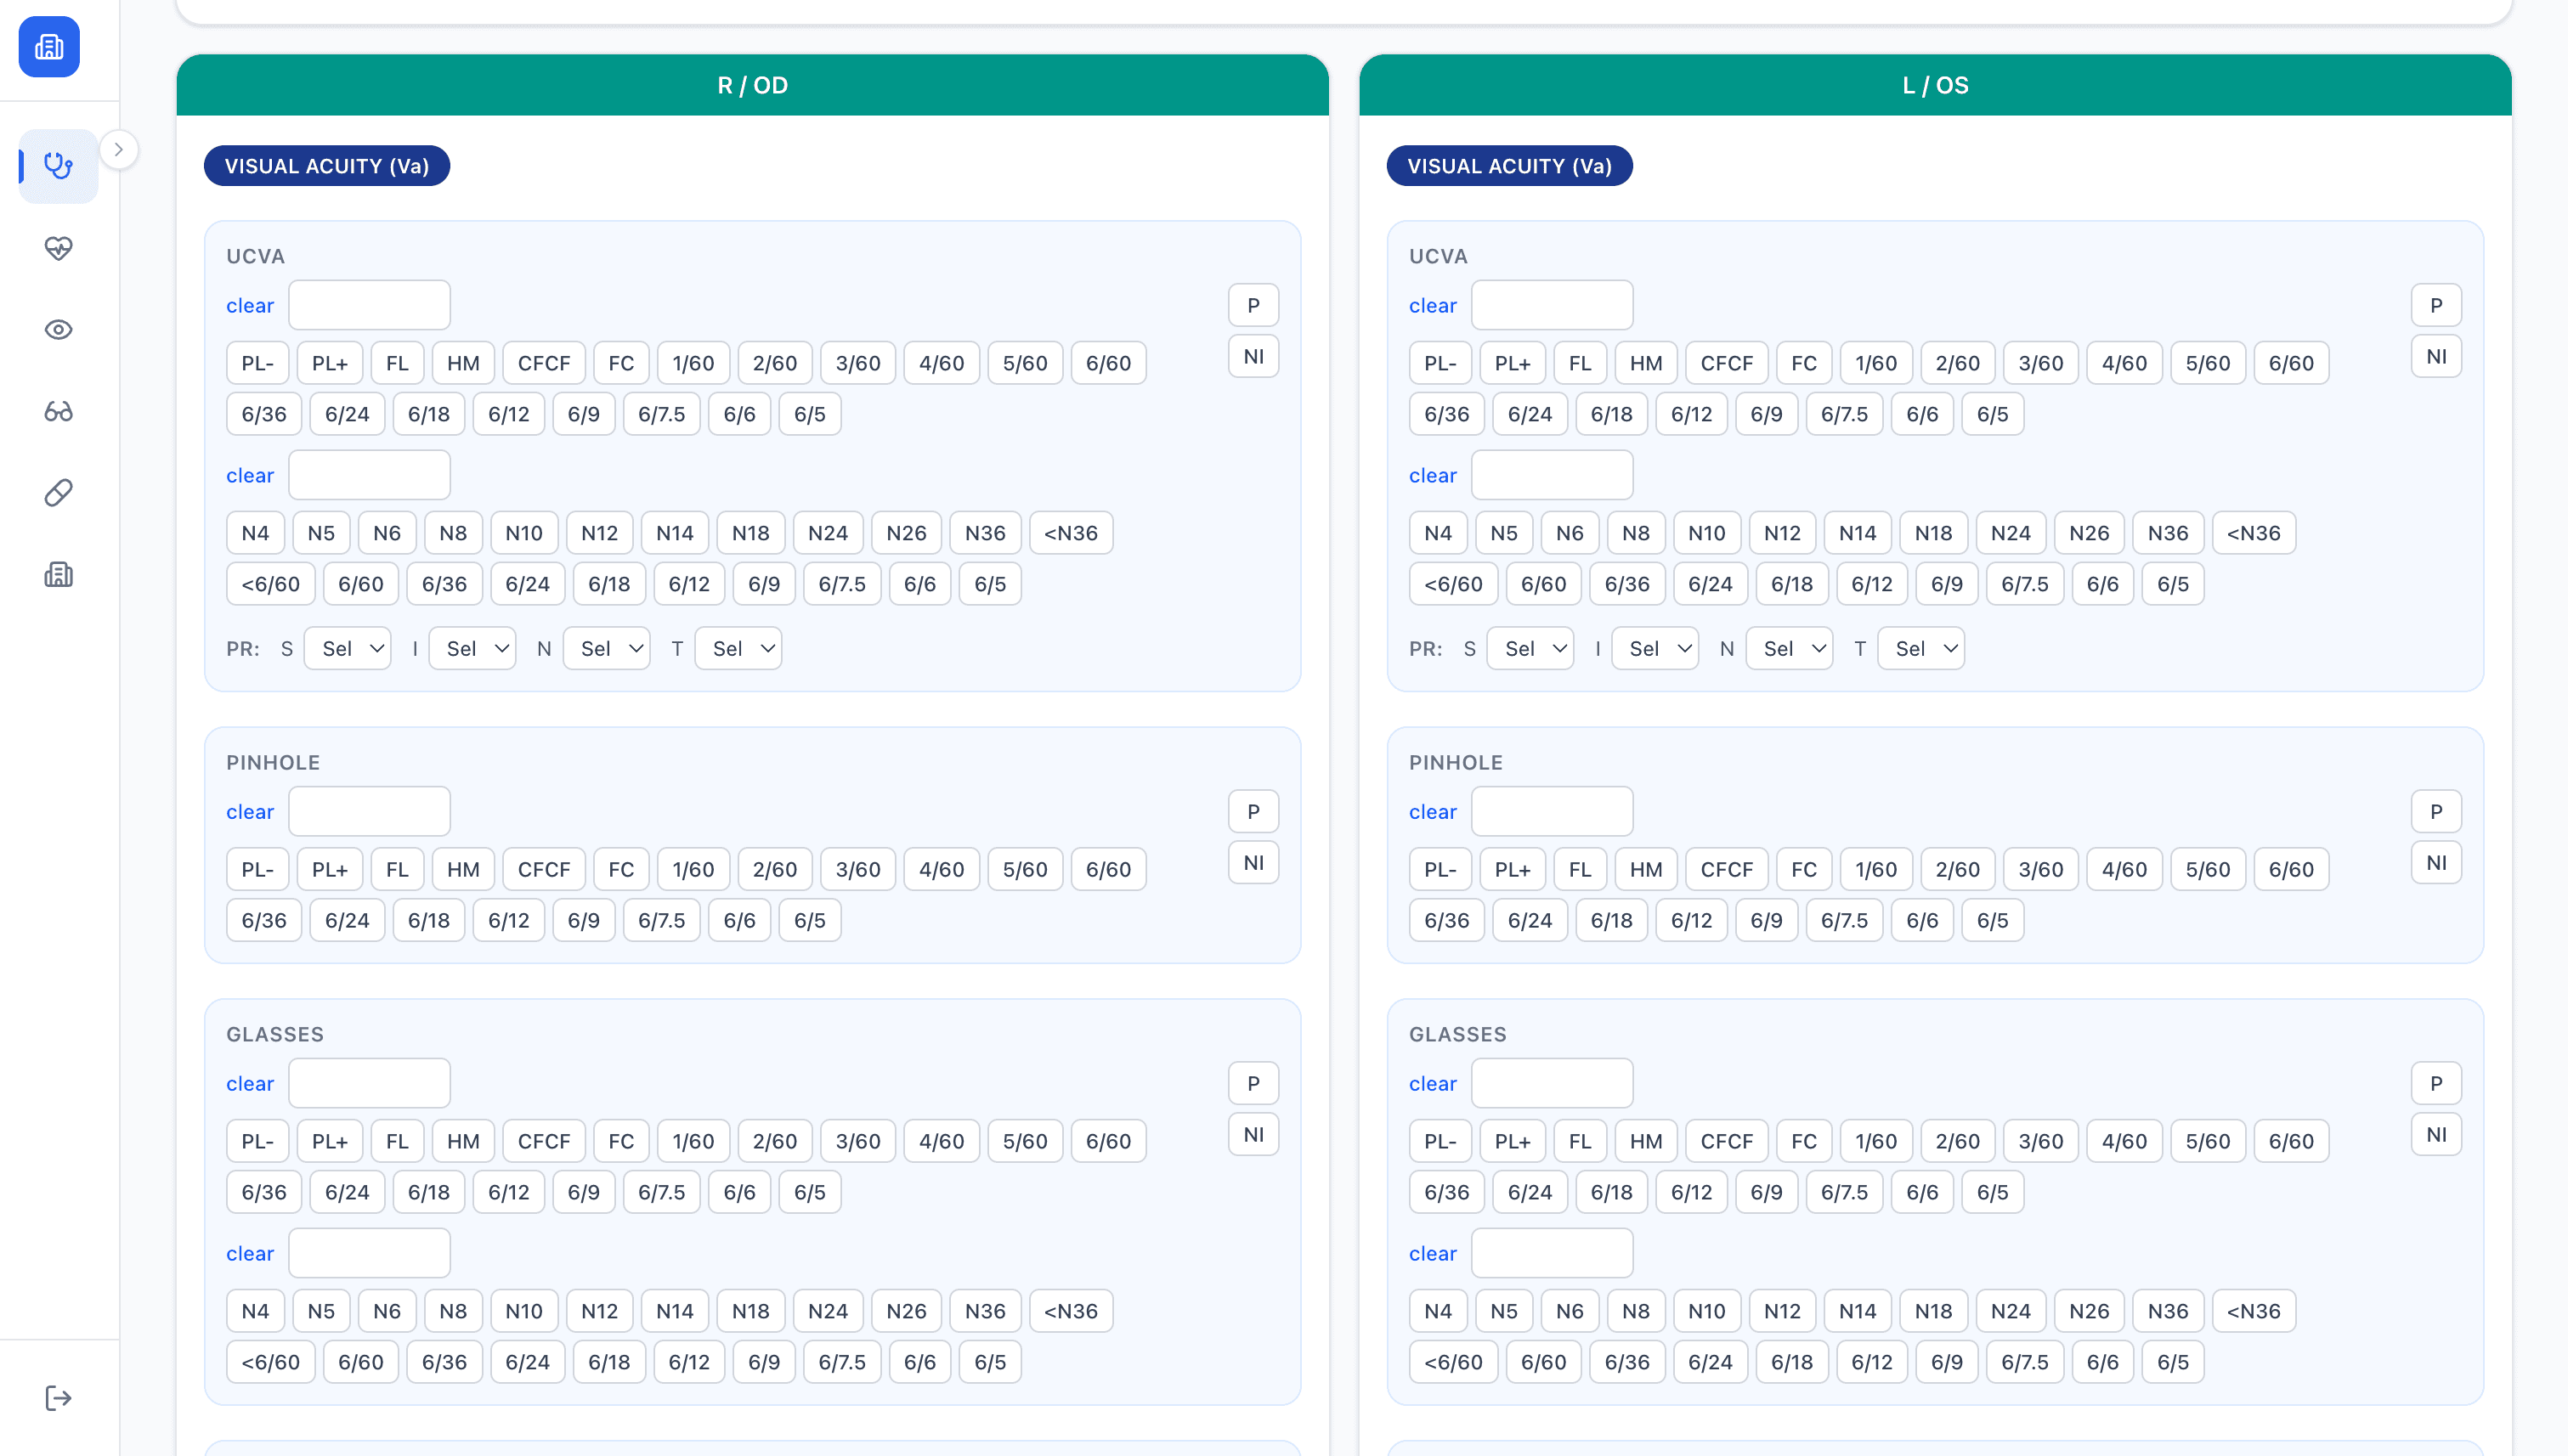Screen dimensions: 2568x1456
Task: Open the heart pulse vitals sidebar icon
Action: point(59,248)
